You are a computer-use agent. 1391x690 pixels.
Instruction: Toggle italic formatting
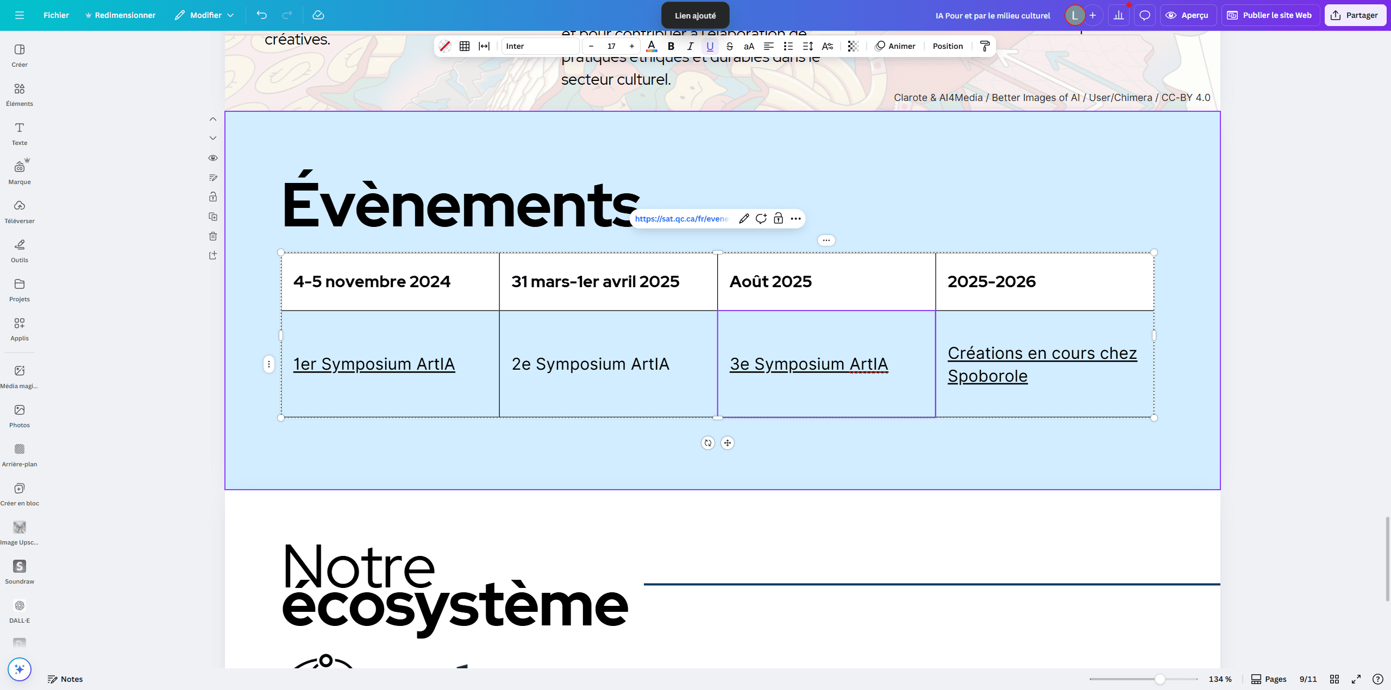pos(691,46)
